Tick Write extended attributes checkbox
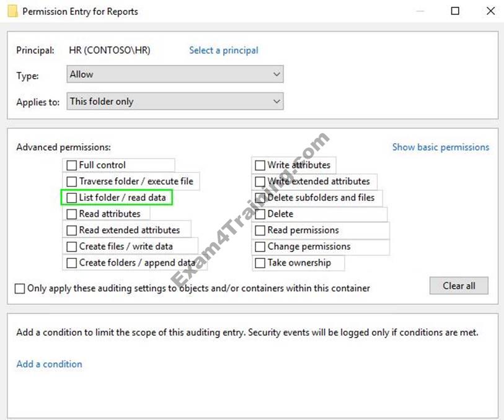The width and height of the screenshot is (504, 420). [x=260, y=182]
